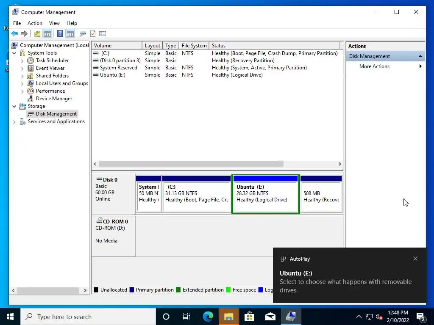
Task: Click More Actions in the Actions pane
Action: coord(374,66)
